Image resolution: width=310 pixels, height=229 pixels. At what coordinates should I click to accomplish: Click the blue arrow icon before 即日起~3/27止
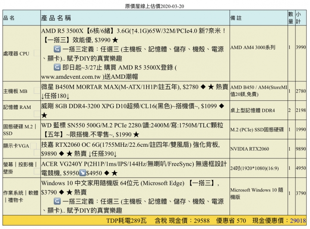pyautogui.click(x=57, y=68)
